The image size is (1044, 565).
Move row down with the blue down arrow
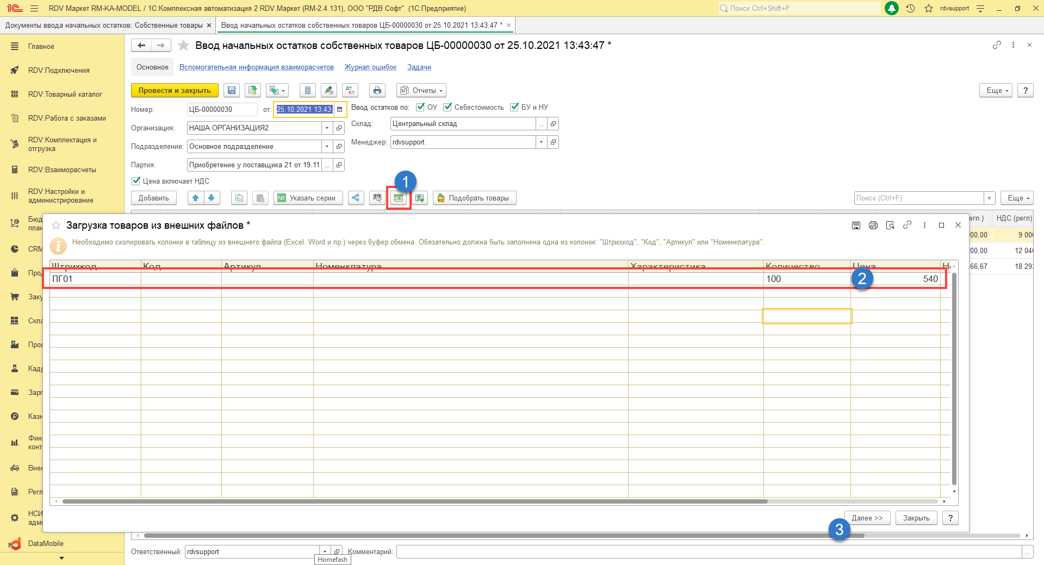(x=212, y=198)
